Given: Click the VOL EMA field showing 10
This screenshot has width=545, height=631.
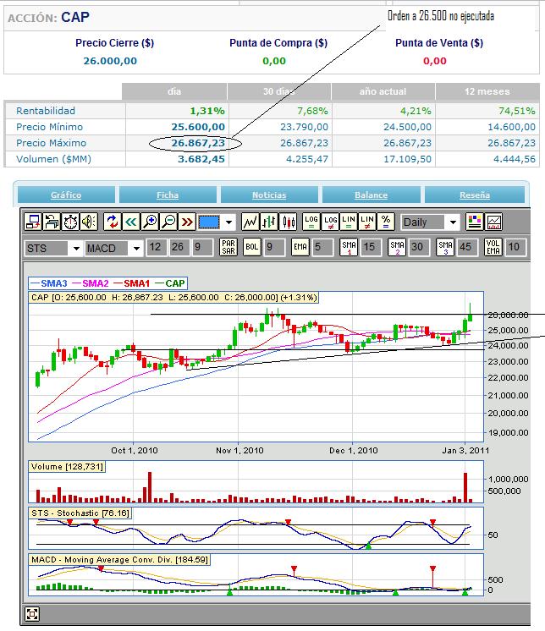Looking at the screenshot, I should coord(515,247).
